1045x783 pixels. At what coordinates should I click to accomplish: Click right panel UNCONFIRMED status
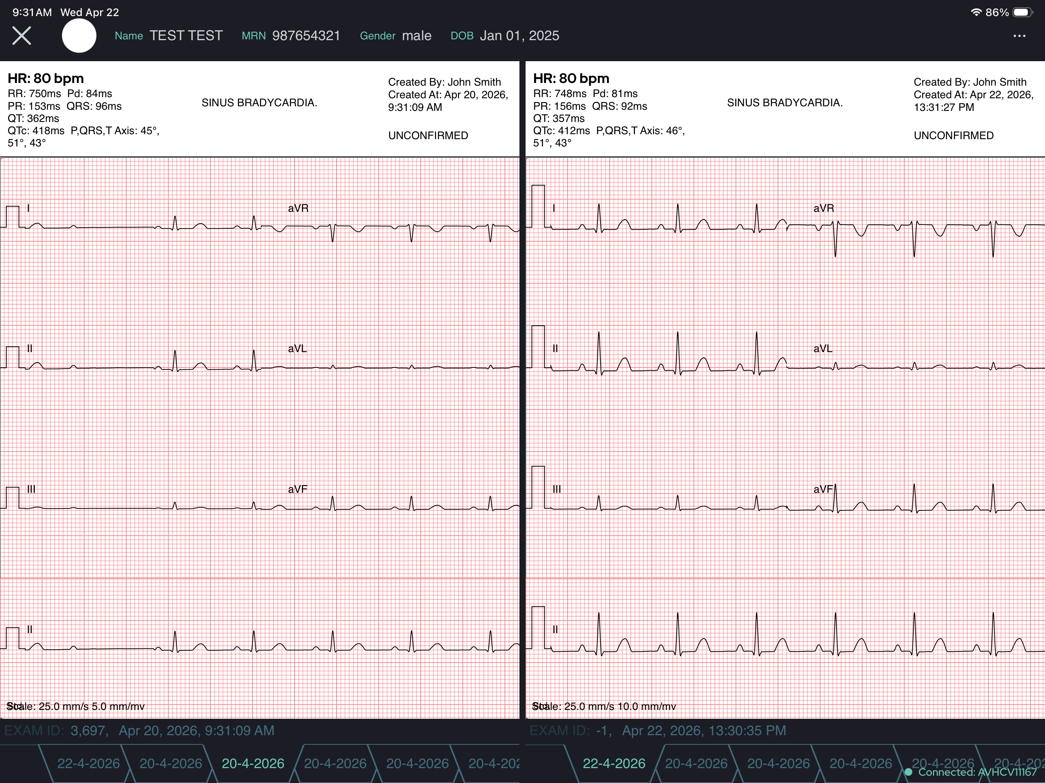953,136
